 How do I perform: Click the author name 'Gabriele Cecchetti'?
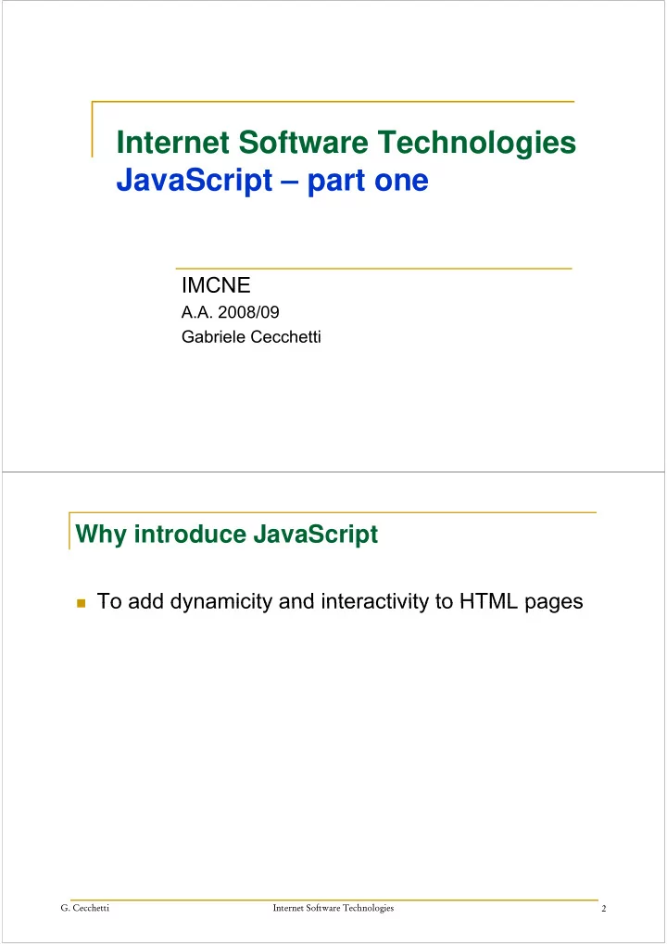[251, 336]
